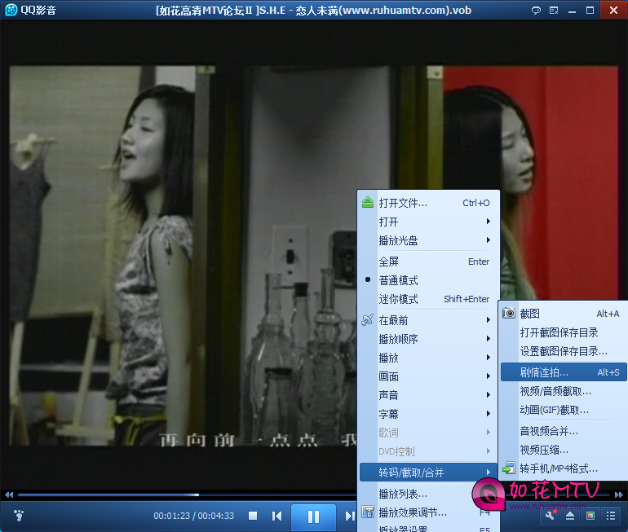
Task: Expand the 声音 submenu
Action: pyautogui.click(x=428, y=395)
